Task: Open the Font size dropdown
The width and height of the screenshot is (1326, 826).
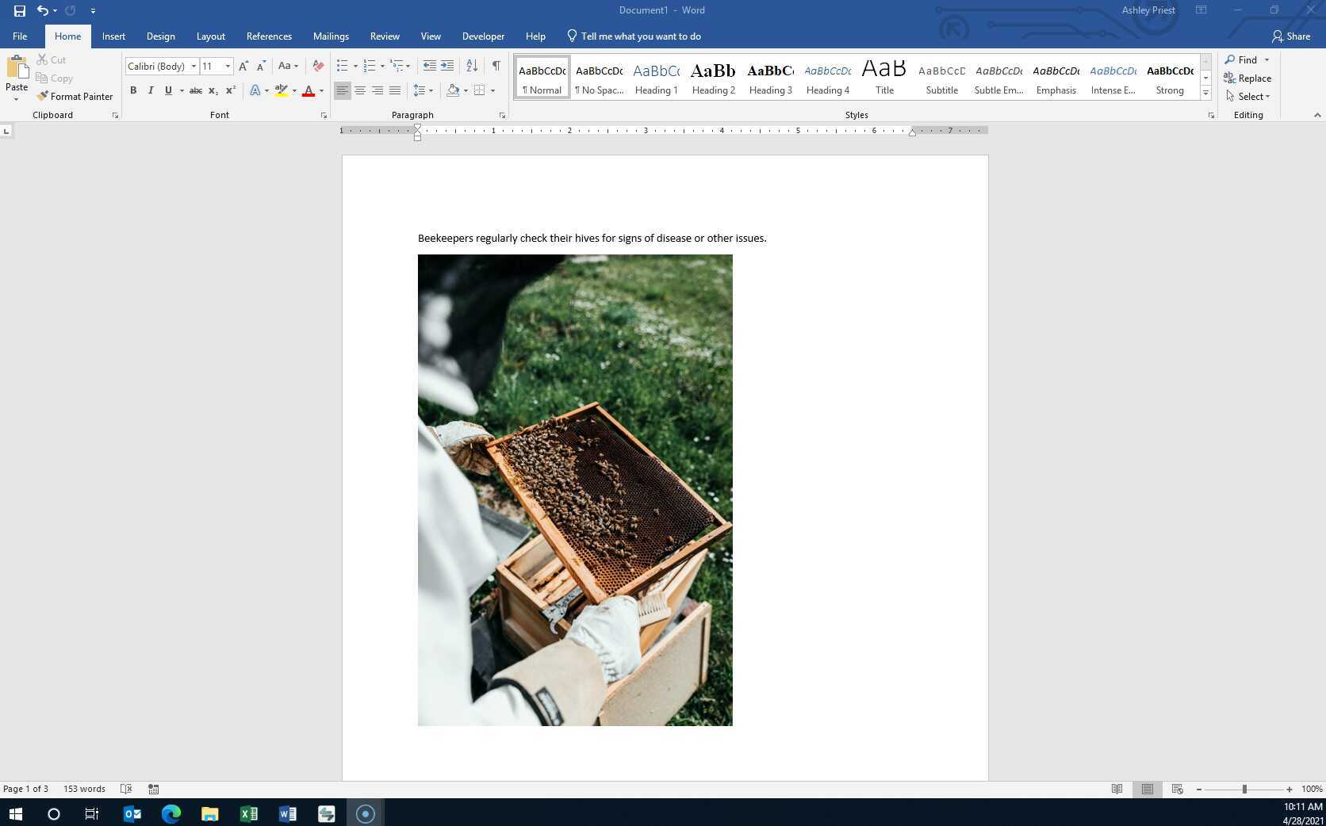Action: coord(228,66)
